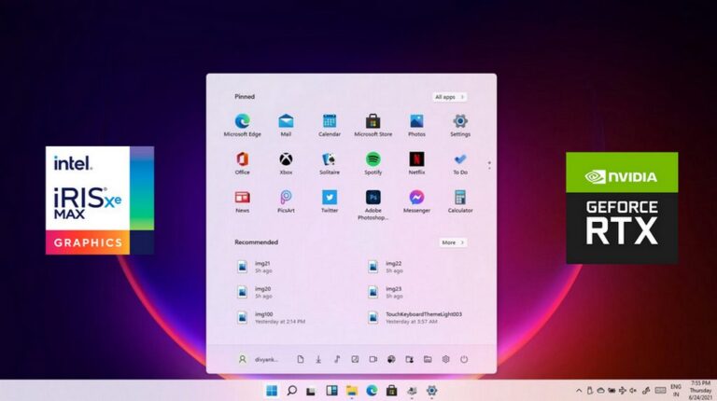This screenshot has width=717, height=401.
Task: Open Widgets panel from the taskbar
Action: (331, 391)
